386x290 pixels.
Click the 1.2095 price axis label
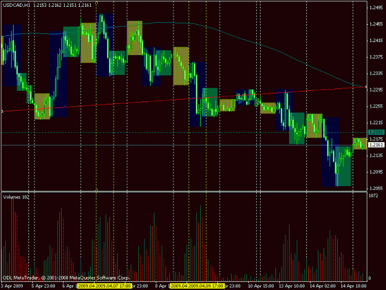click(x=376, y=172)
